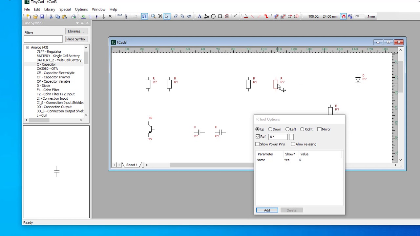Click the magnifier zoom tool
The image size is (420, 236).
pyautogui.click(x=153, y=16)
